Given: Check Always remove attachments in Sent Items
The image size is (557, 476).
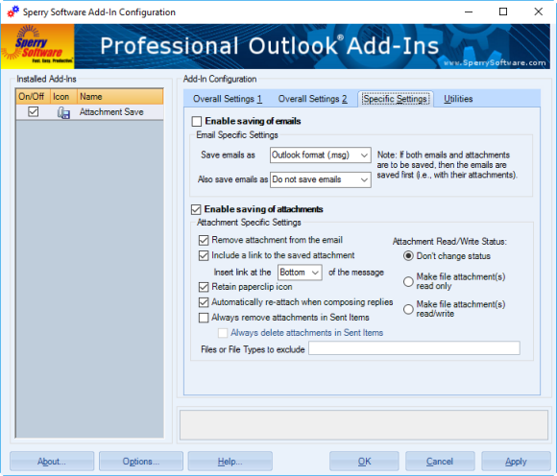Looking at the screenshot, I should click(204, 318).
